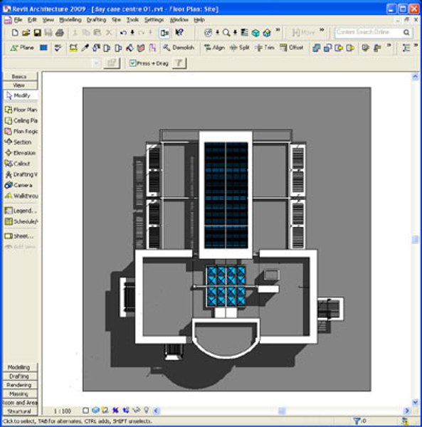Open the File menu
This screenshot has width=422, height=427.
tap(18, 20)
